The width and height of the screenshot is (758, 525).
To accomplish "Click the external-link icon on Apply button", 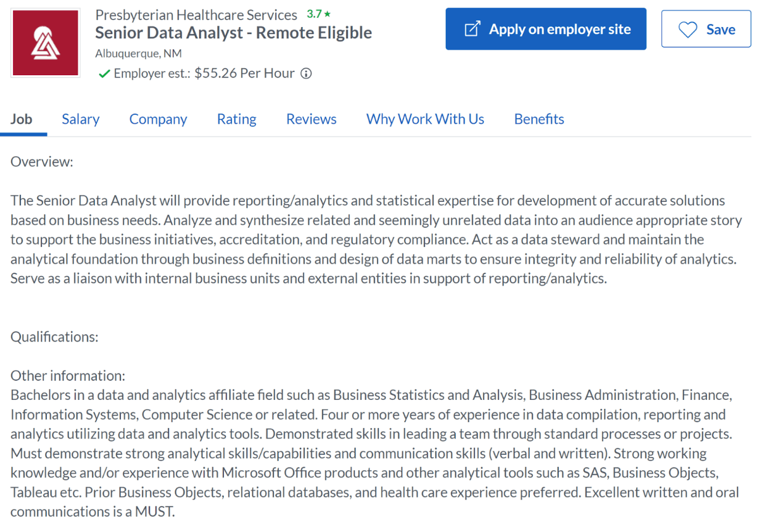I will [x=472, y=28].
